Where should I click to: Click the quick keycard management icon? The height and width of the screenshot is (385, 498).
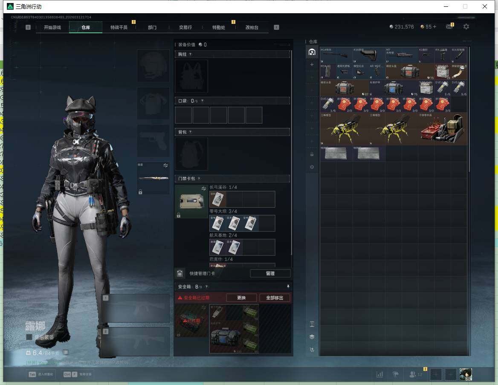[180, 273]
